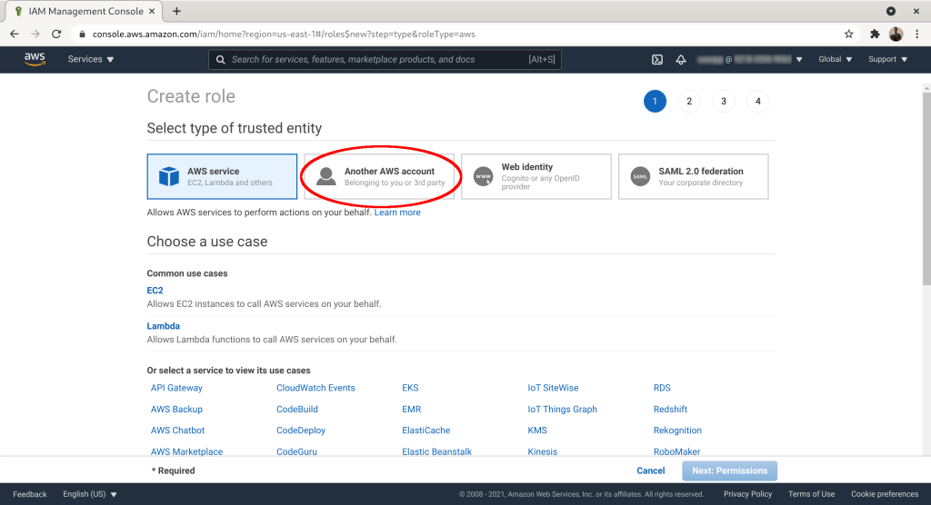Select CodeGuru service

point(296,451)
